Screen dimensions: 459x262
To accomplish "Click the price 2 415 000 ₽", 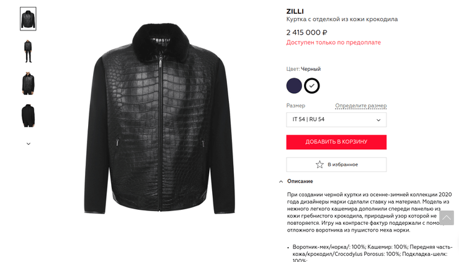I will (x=307, y=32).
